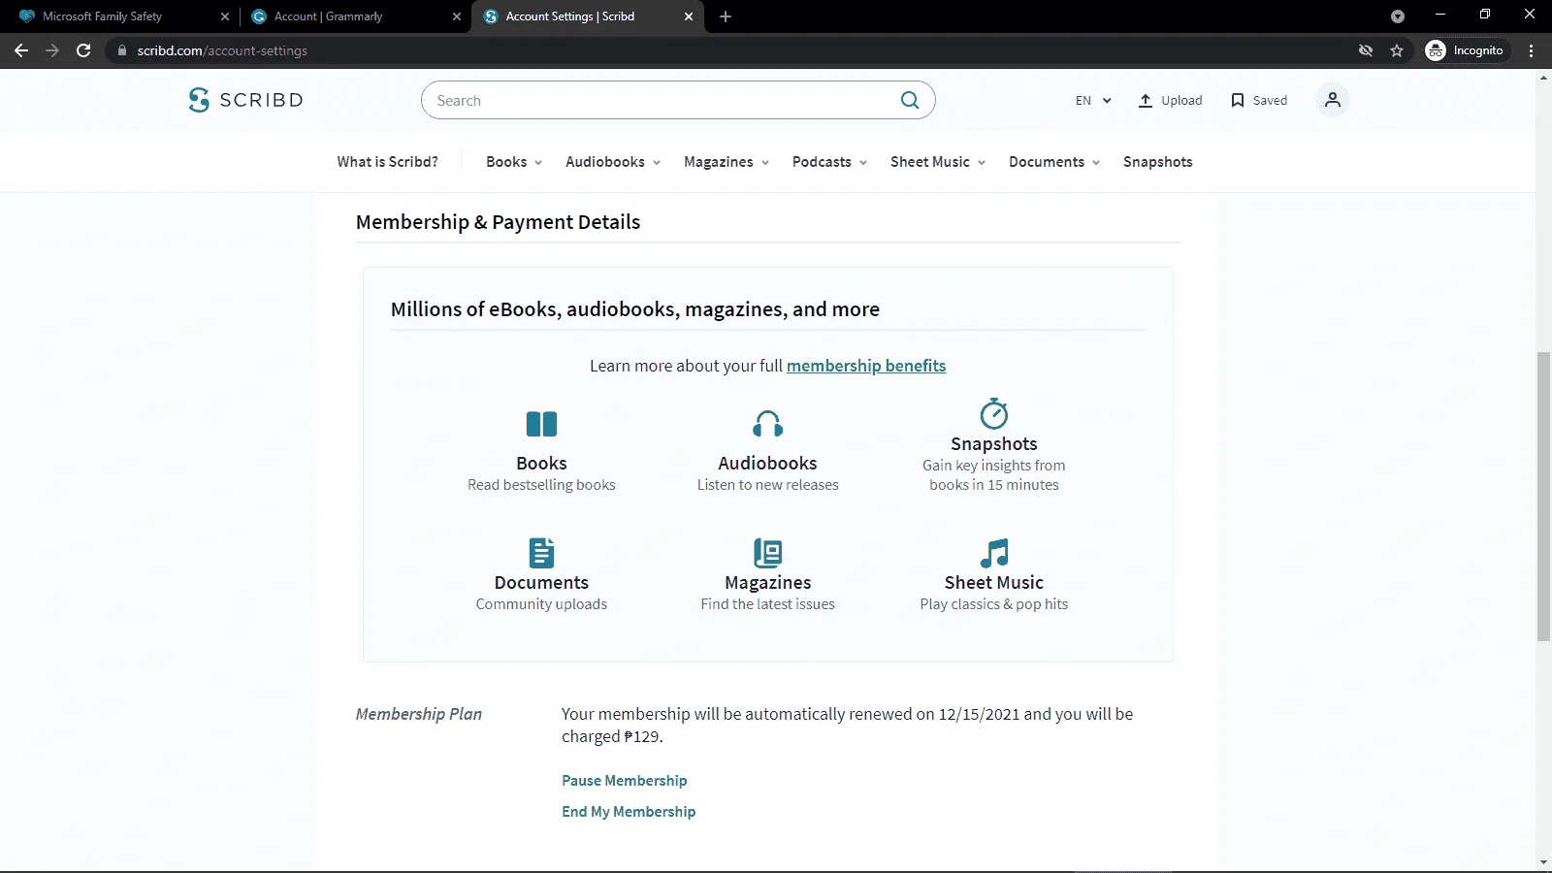This screenshot has width=1552, height=873.
Task: Expand the Podcasts menu
Action: 829,162
